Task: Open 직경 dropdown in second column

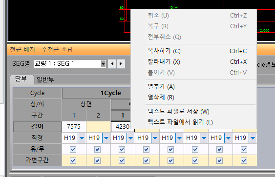Action: (x=106, y=138)
